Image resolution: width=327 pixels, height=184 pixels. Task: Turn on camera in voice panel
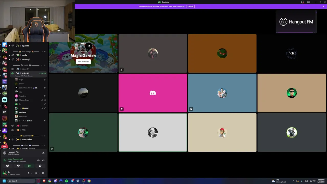7,166
